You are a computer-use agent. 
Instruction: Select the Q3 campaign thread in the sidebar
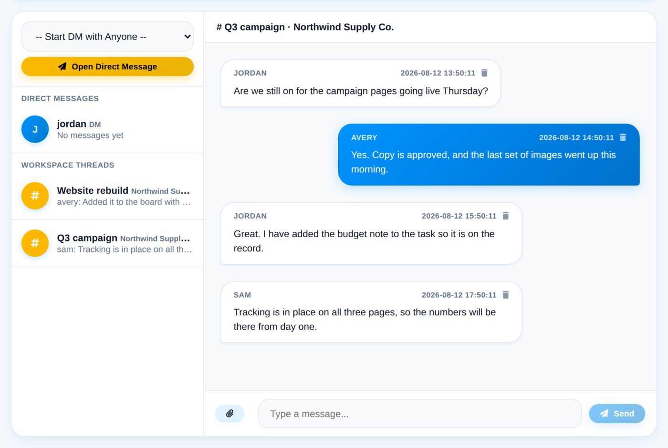107,243
